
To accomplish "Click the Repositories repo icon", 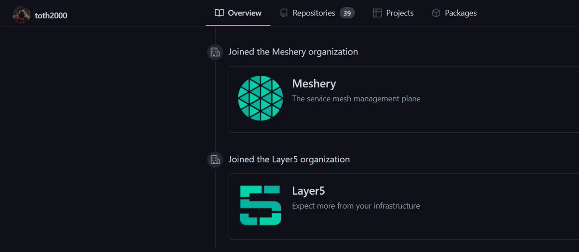I will tap(284, 13).
